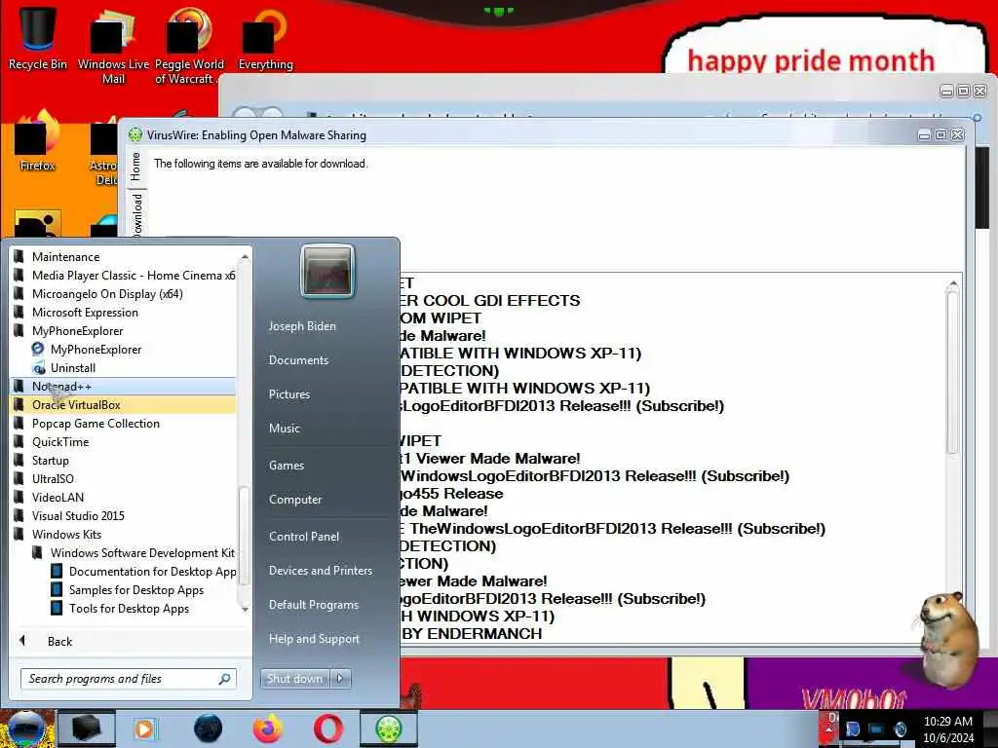Click the Start orb on the taskbar
The image size is (998, 748).
click(26, 729)
